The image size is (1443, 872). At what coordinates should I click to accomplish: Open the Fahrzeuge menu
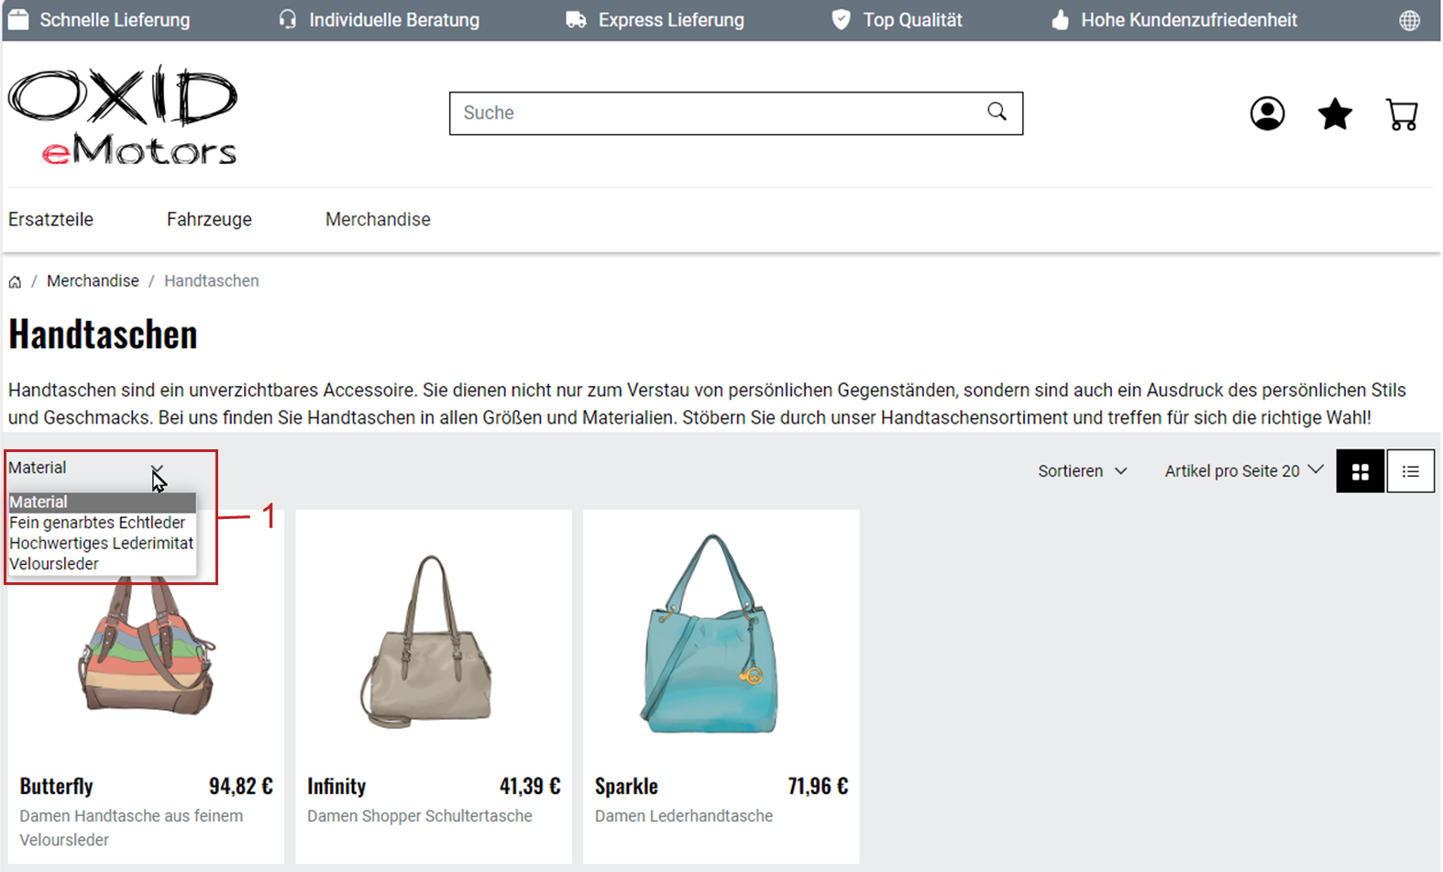click(x=209, y=220)
